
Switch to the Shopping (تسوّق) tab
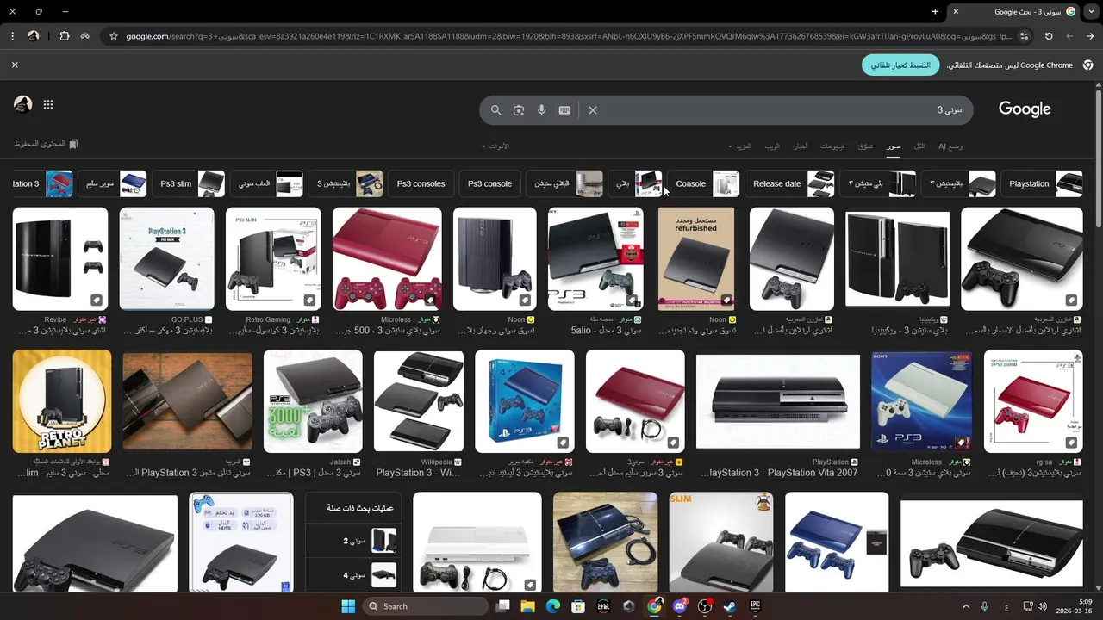(x=865, y=146)
